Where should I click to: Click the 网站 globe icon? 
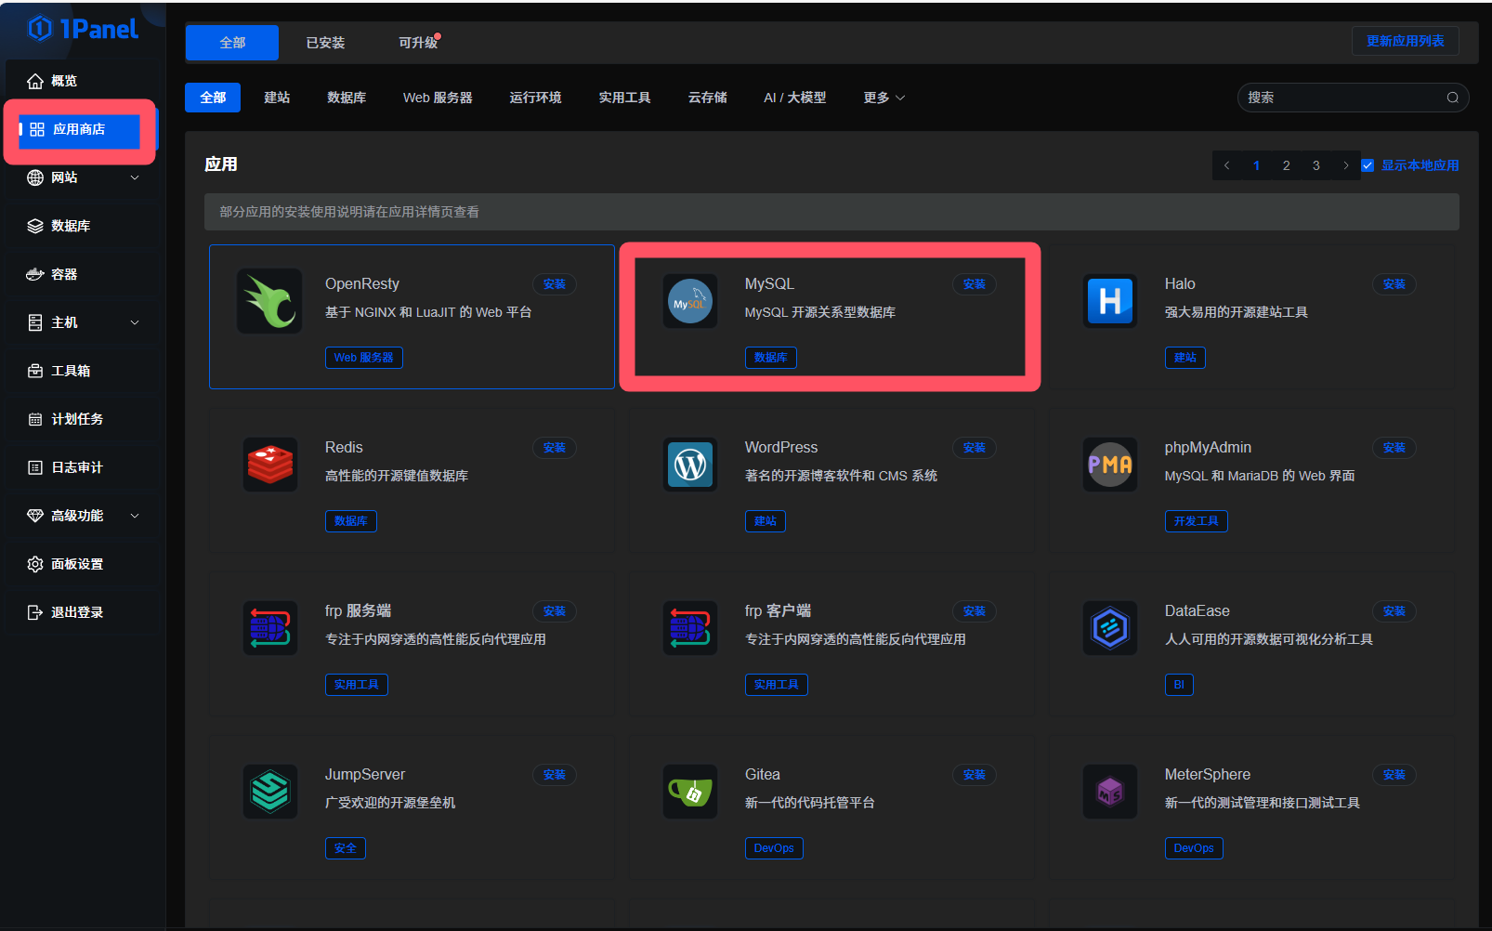tap(35, 177)
